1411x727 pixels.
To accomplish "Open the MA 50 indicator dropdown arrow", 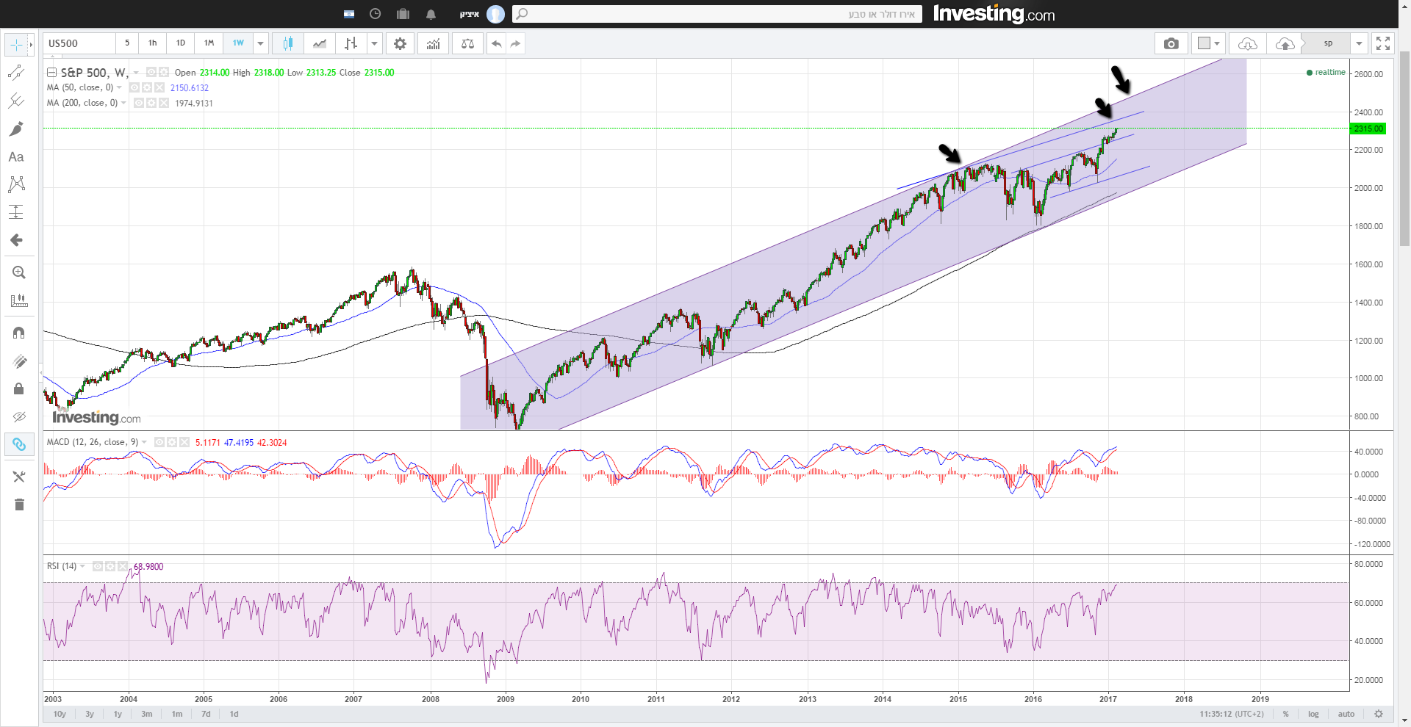I will click(120, 87).
